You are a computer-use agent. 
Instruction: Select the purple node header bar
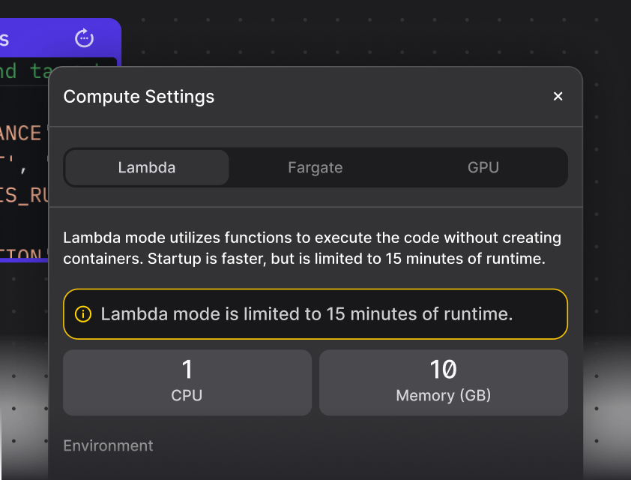[x=61, y=38]
